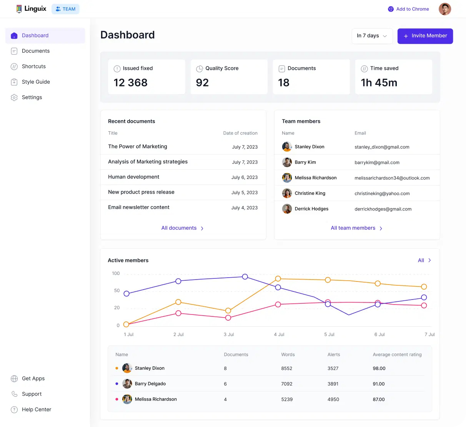Image resolution: width=466 pixels, height=427 pixels.
Task: Switch to the TEAM badge tab
Action: tap(65, 9)
